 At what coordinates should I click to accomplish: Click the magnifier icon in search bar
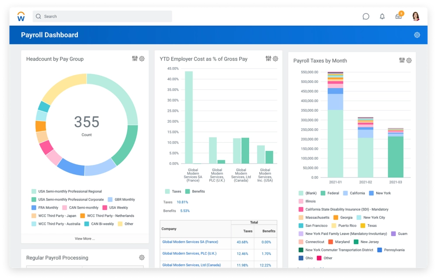pyautogui.click(x=38, y=17)
